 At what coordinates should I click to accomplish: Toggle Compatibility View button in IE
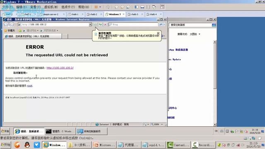(95, 24)
